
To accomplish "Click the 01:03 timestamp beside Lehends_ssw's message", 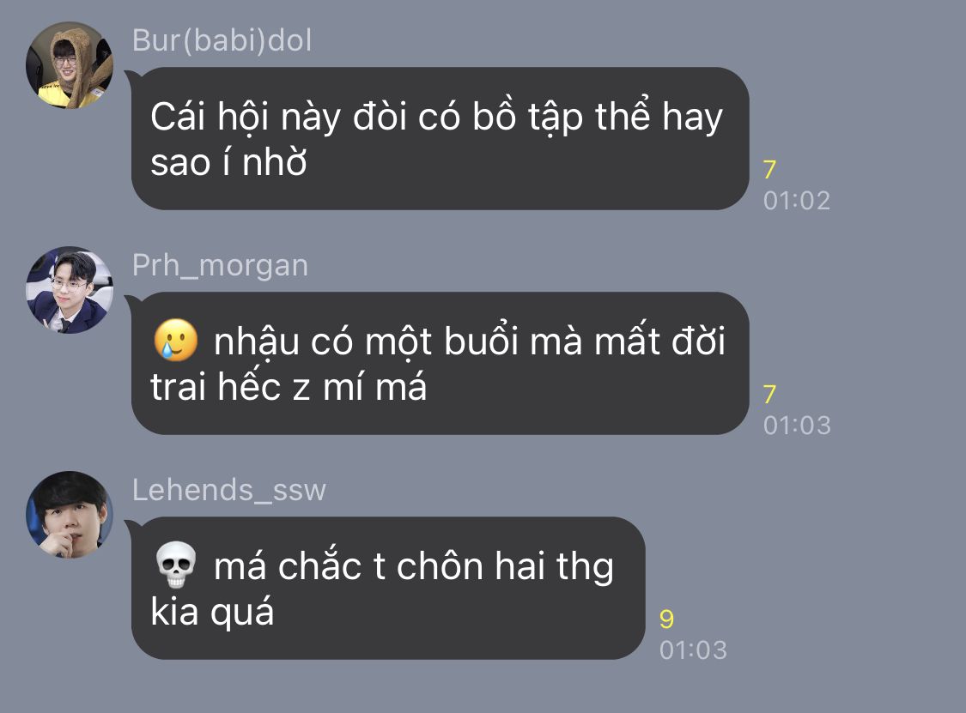I will point(693,650).
